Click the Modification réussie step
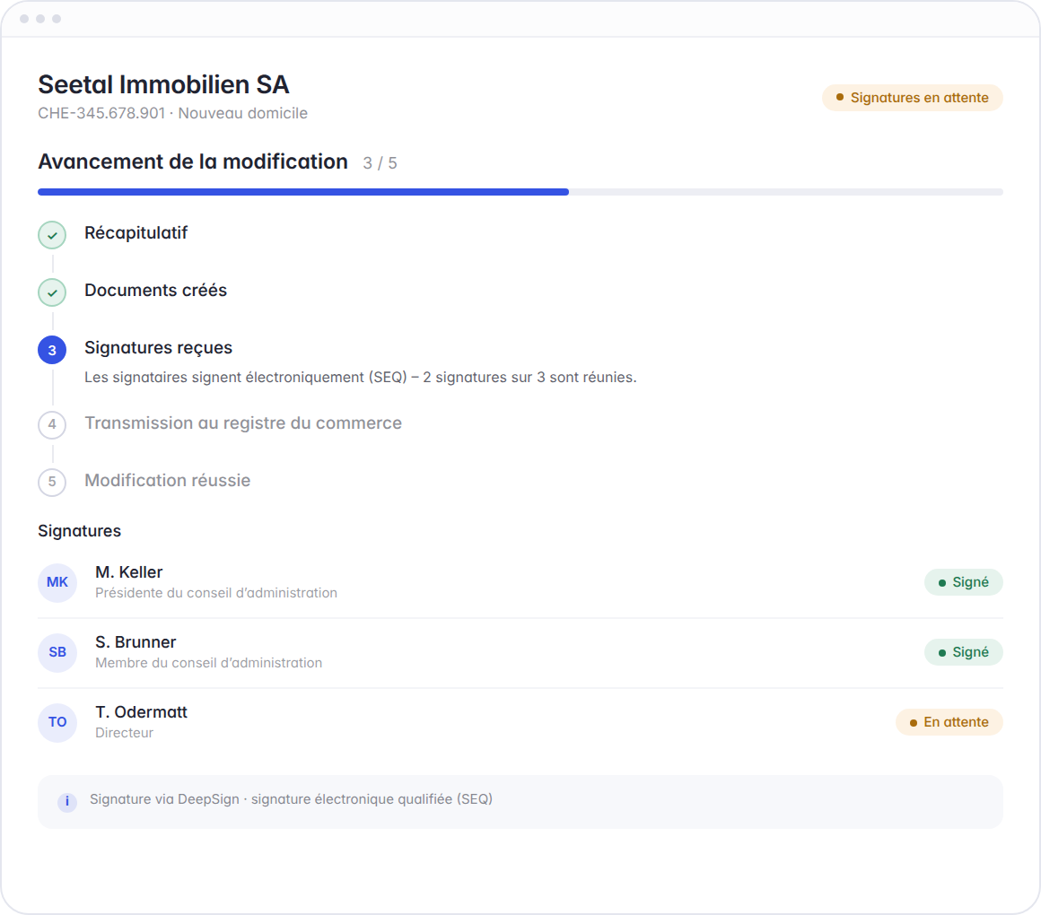The image size is (1041, 915). click(x=167, y=481)
